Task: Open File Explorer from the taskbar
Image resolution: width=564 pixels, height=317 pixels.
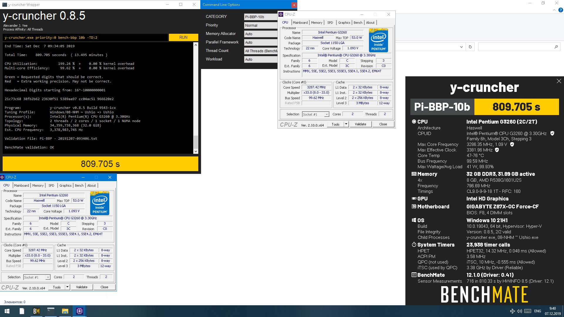Action: coord(65,311)
